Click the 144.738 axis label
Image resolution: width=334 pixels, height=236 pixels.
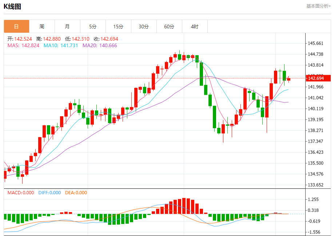(x=315, y=54)
